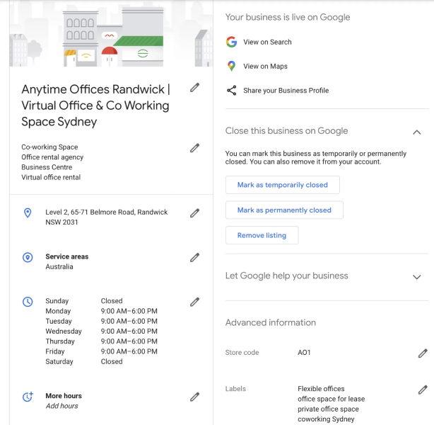
Task: Click office space for lease label
Action: pyautogui.click(x=332, y=399)
